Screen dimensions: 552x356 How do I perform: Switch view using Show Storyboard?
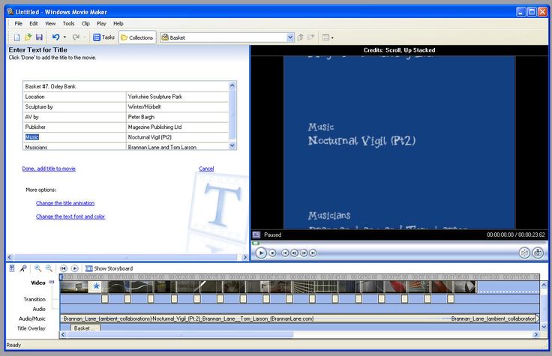tap(109, 268)
